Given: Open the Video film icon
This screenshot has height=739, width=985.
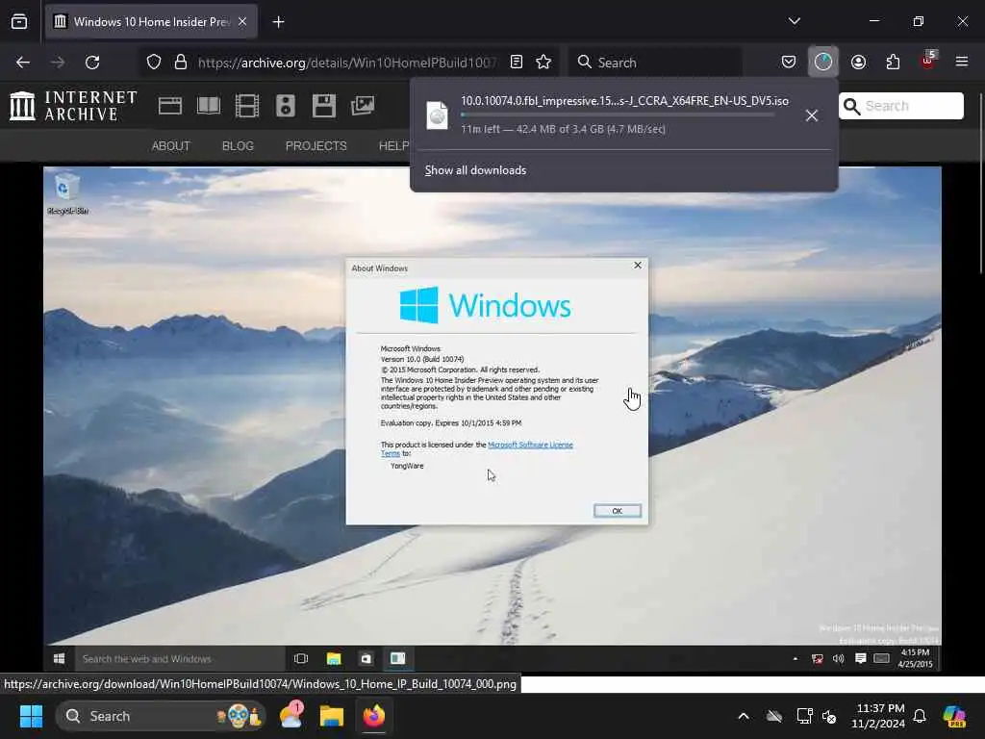Looking at the screenshot, I should [247, 106].
